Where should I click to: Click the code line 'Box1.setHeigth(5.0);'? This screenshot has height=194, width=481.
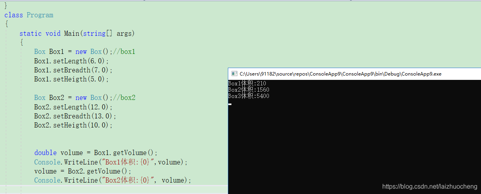coord(71,79)
